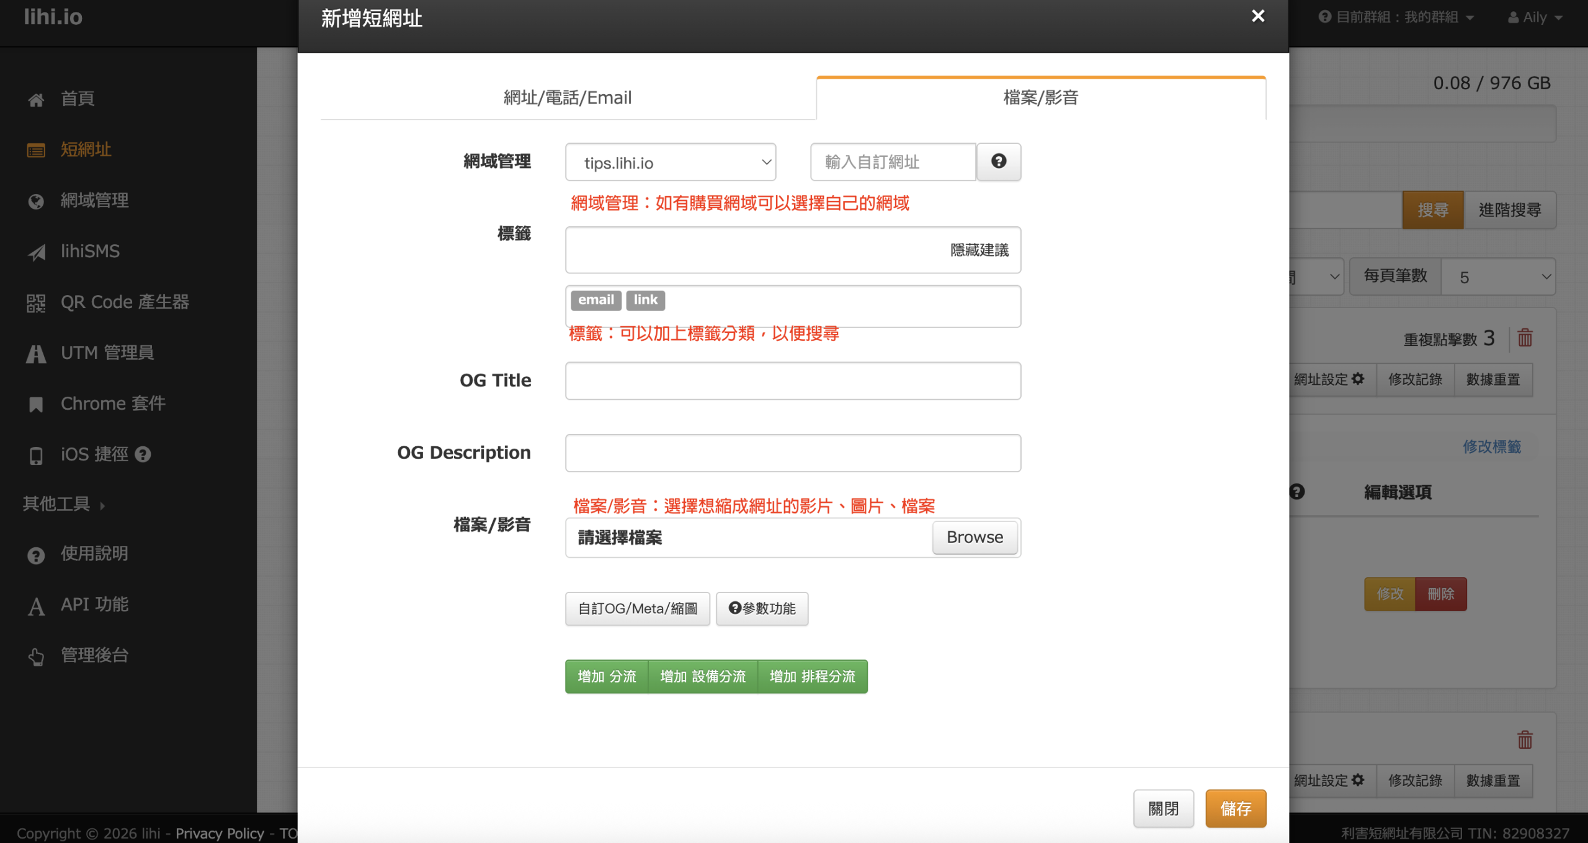Open the Aily user account dropdown

[x=1535, y=17]
